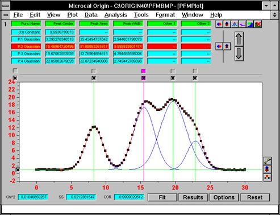Open the document control menu beside File
The height and width of the screenshot is (215, 280).
(6, 15)
